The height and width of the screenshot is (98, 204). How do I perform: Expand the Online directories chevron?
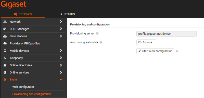61,65
